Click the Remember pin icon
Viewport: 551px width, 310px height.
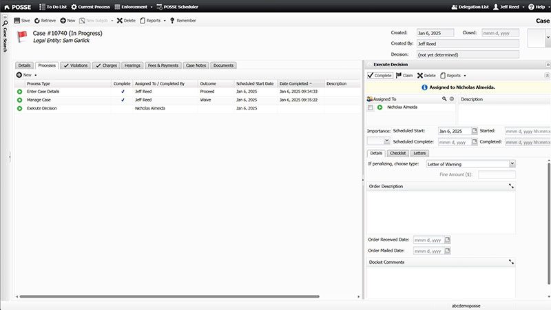(x=172, y=21)
